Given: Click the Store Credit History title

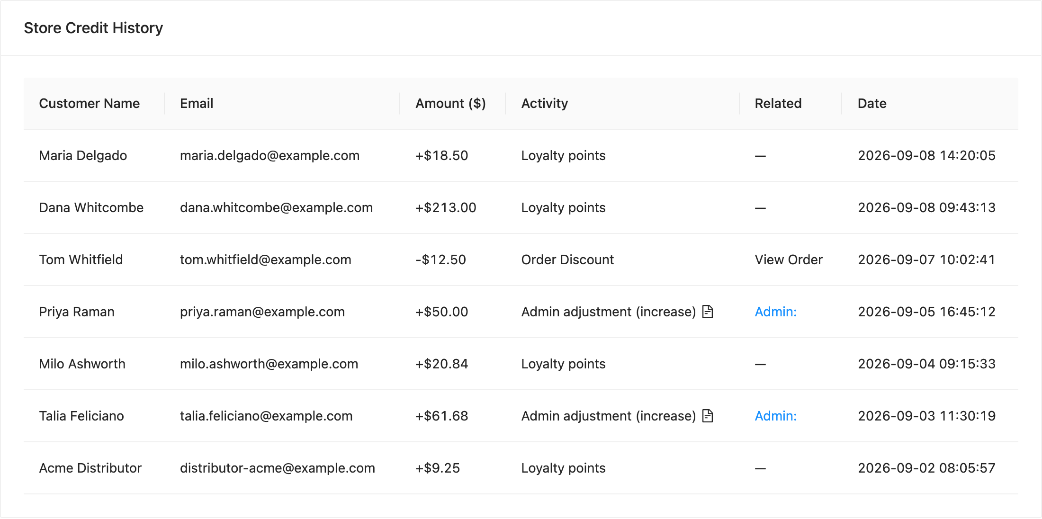Looking at the screenshot, I should 93,28.
